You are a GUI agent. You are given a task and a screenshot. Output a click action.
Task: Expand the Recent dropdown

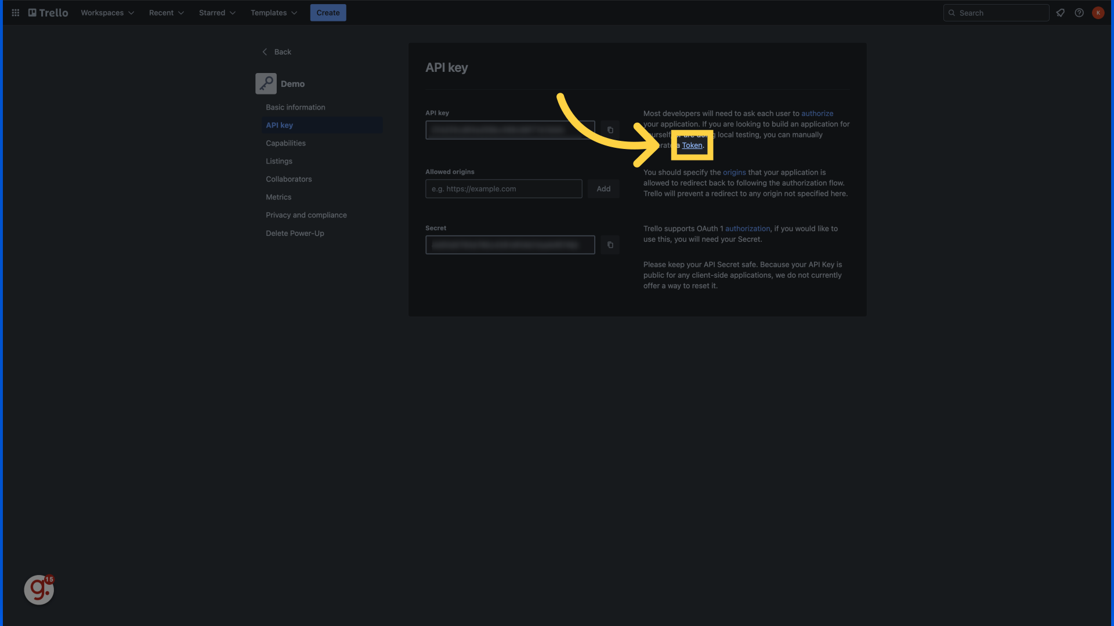tap(166, 13)
